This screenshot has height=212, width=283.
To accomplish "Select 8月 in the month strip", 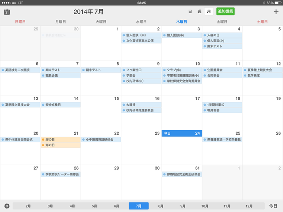I will 161,206.
